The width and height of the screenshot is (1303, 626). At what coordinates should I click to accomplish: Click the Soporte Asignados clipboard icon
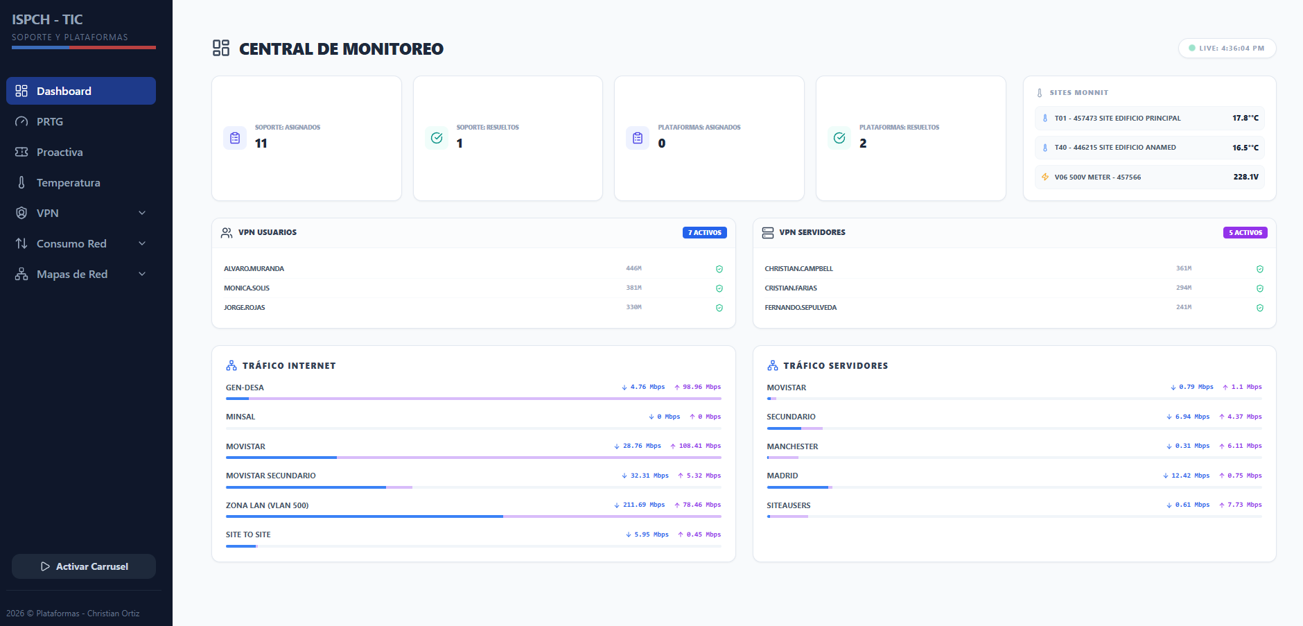pyautogui.click(x=235, y=138)
